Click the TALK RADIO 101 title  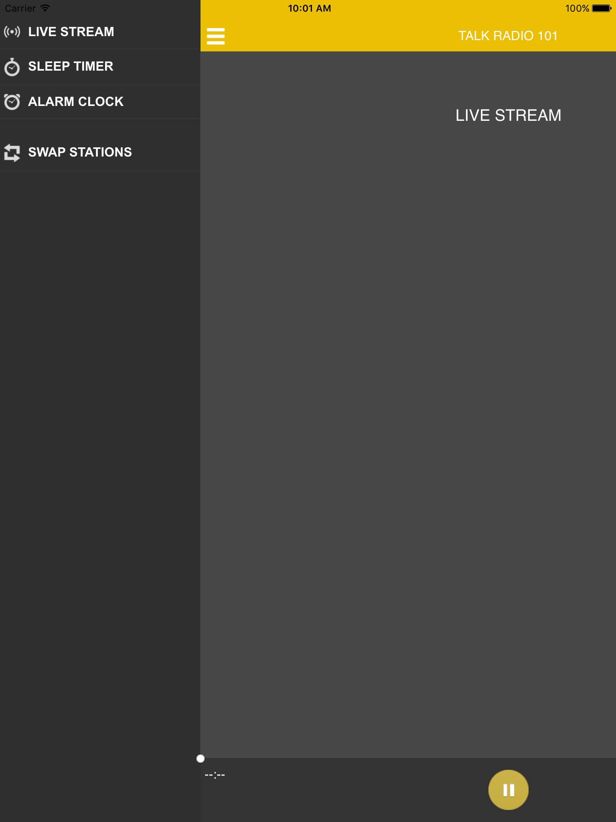[x=508, y=36]
